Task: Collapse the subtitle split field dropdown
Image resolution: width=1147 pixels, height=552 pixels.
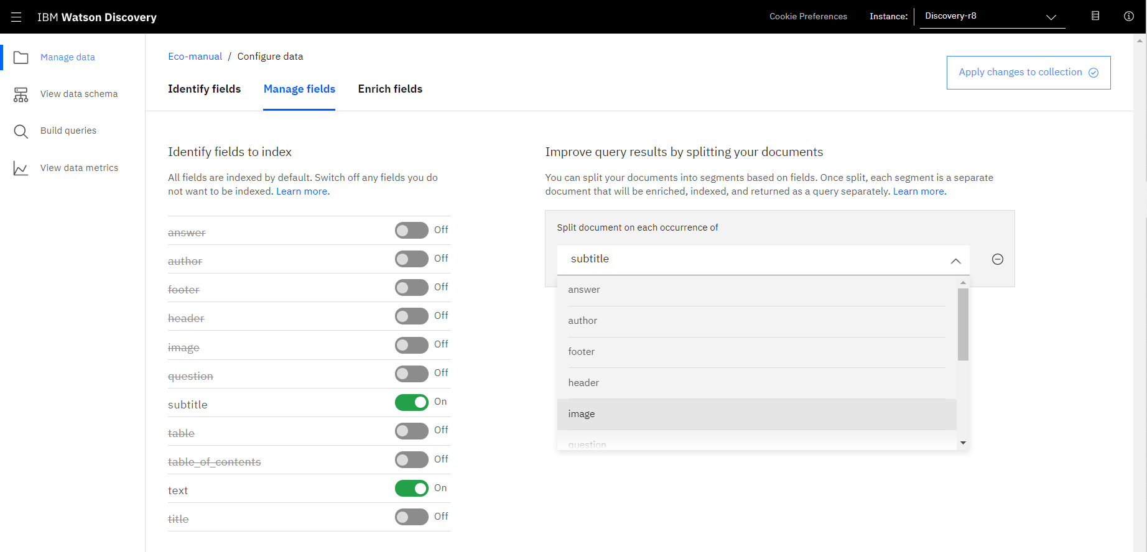Action: pos(955,260)
